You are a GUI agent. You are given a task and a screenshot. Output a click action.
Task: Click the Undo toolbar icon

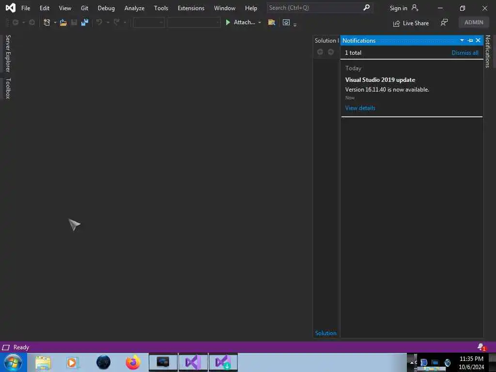(99, 22)
